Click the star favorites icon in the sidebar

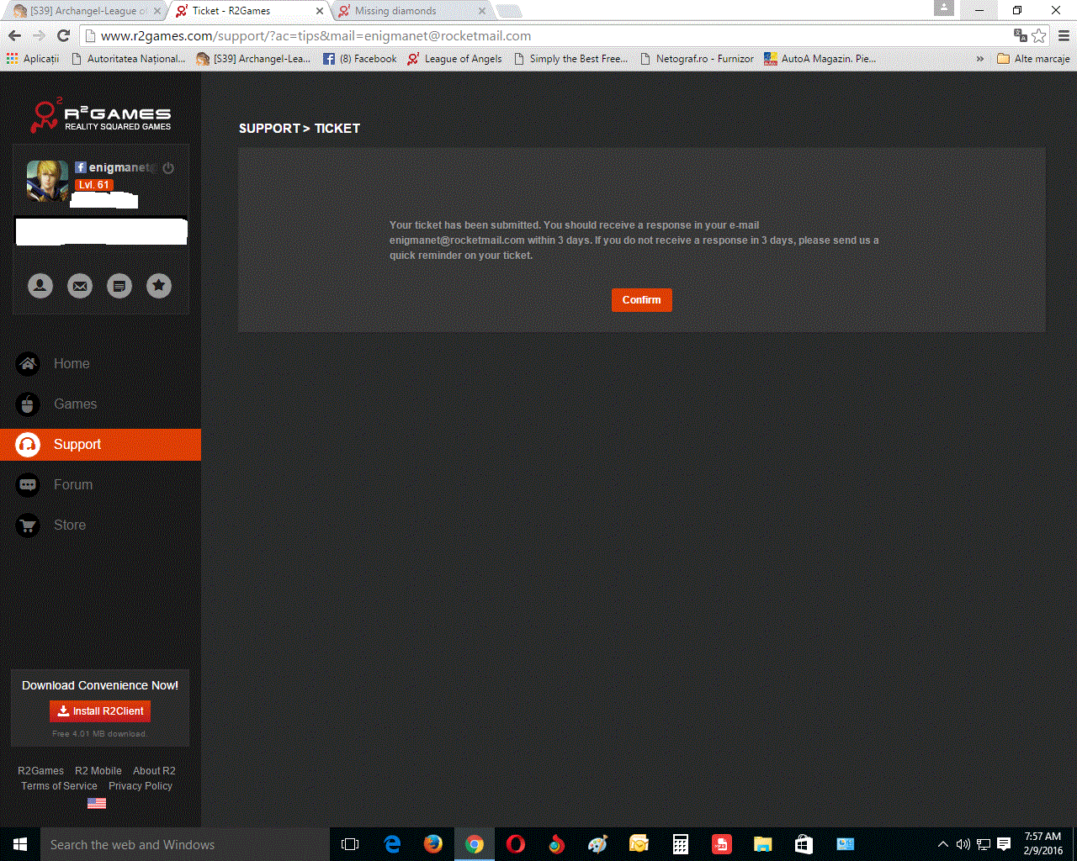click(159, 286)
